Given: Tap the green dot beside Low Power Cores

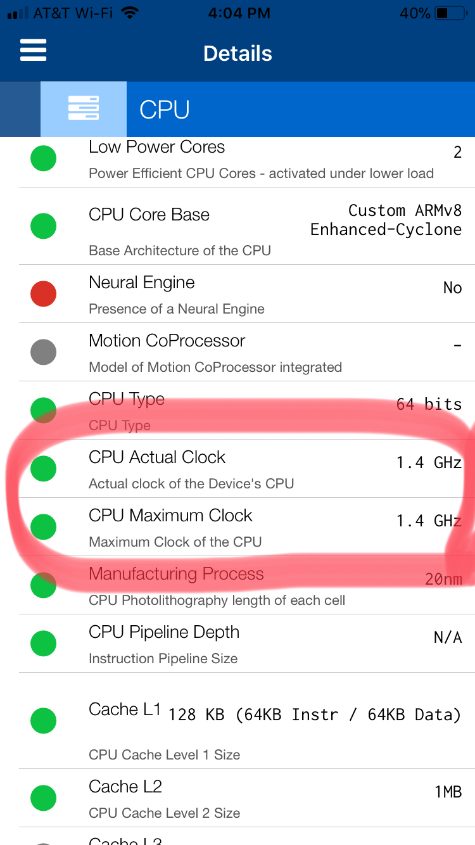Looking at the screenshot, I should (44, 158).
